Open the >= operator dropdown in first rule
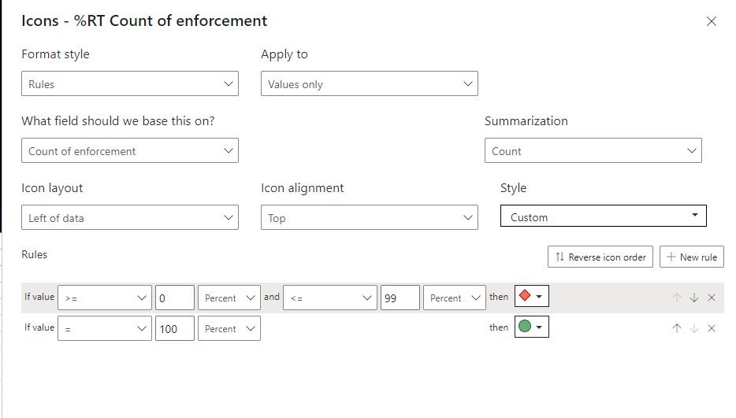The height and width of the screenshot is (418, 736). [105, 298]
